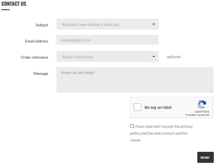This screenshot has width=219, height=165.
Task: Click the Subject field label
Action: click(42, 25)
